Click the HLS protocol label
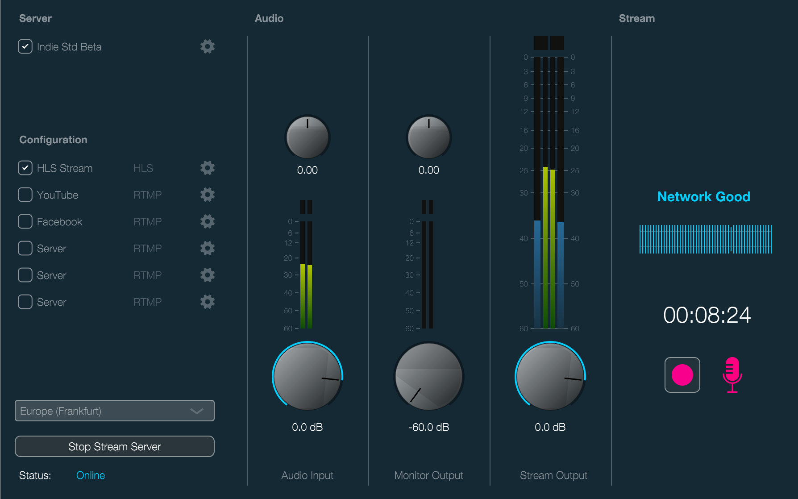Image resolution: width=798 pixels, height=499 pixels. coord(143,168)
